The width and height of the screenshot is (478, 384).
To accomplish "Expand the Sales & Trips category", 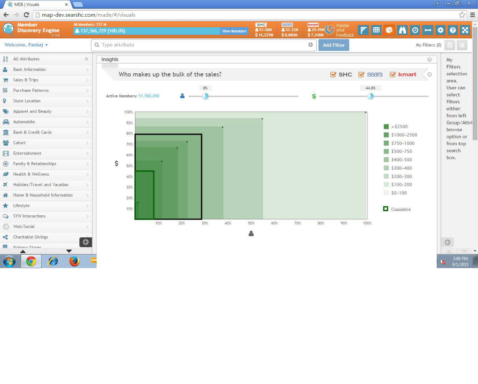I will [45, 80].
